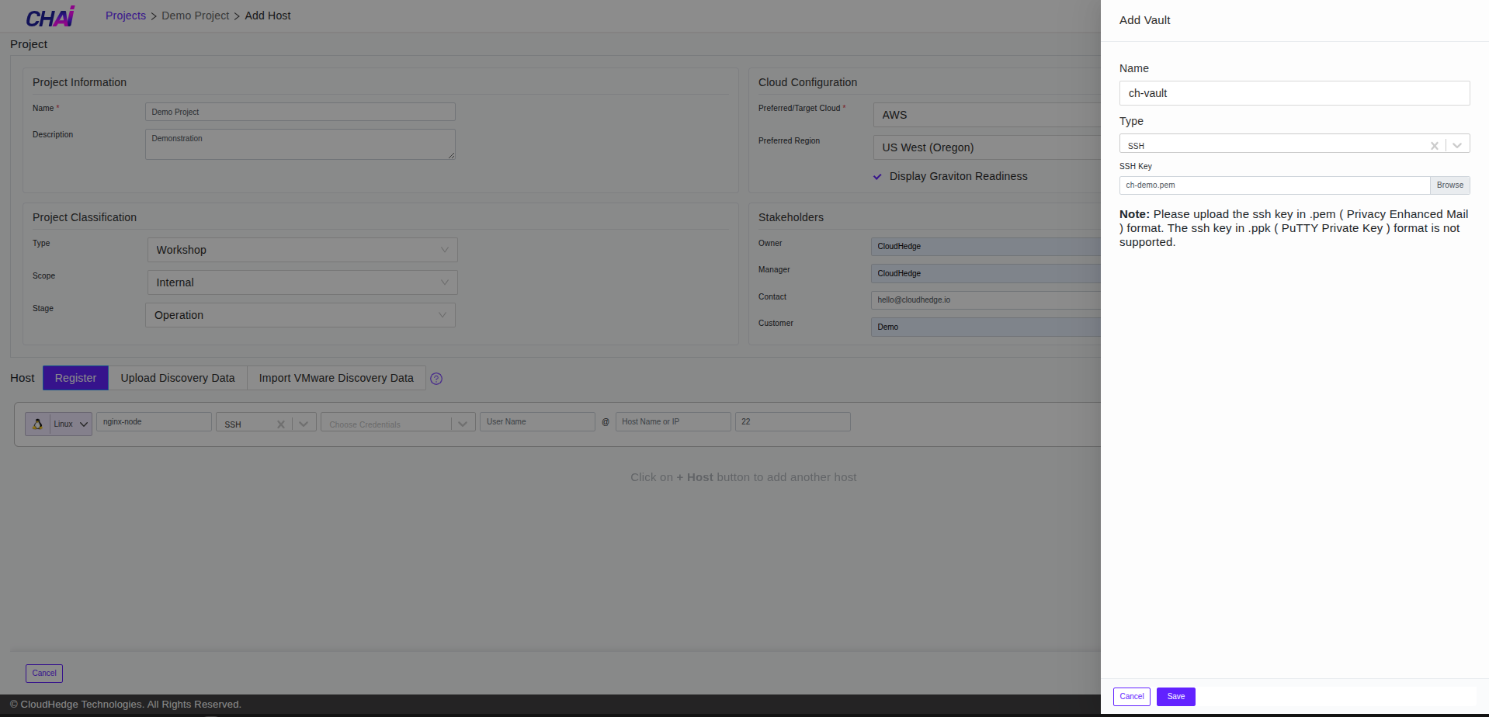1489x717 pixels.
Task: Click the host name field nginx-node
Action: click(x=154, y=421)
